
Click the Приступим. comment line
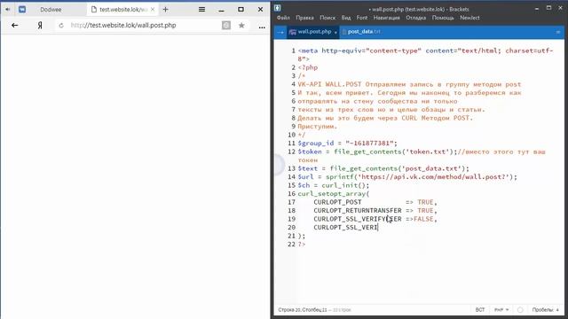click(318, 127)
